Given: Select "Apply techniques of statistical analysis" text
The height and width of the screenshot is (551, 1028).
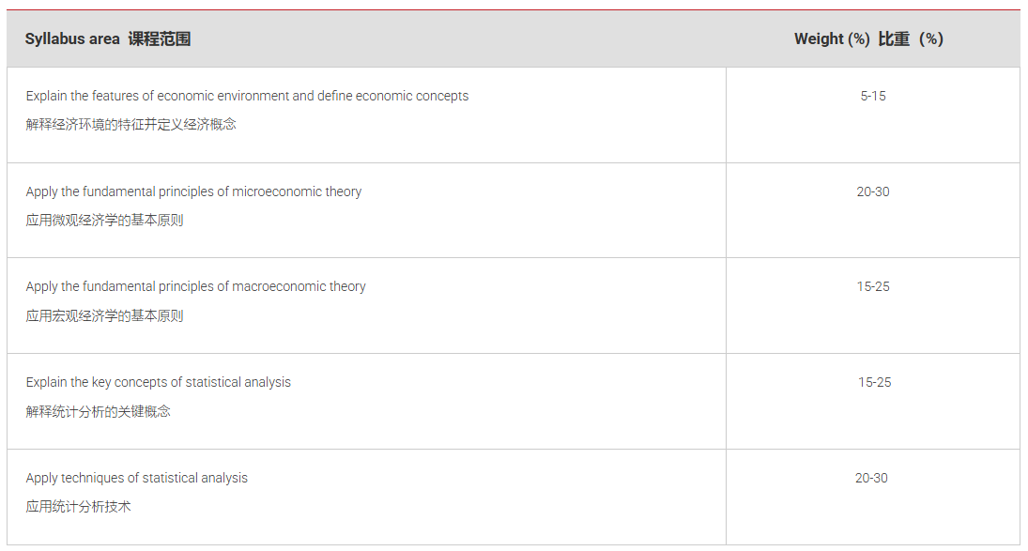Looking at the screenshot, I should (x=136, y=478).
